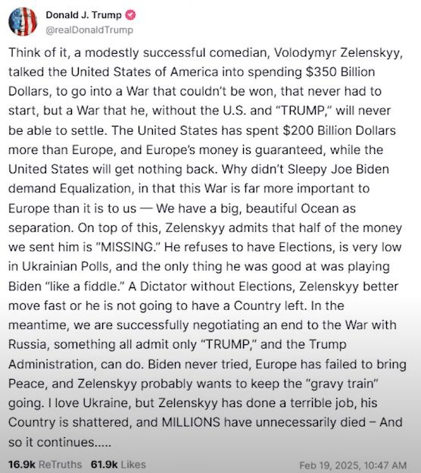Screen dimensions: 421x473
Task: Click the "$200 Billion Dollars" text
Action: [x=339, y=130]
